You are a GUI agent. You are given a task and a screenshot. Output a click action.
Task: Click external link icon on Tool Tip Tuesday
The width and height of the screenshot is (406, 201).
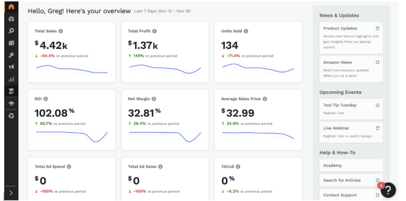tap(377, 105)
